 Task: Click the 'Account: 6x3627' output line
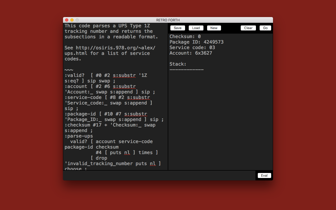(x=191, y=53)
